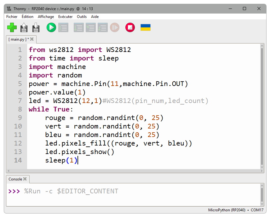This screenshot has width=270, height=217.
Task: Open the Fichier menu
Action: [12, 17]
